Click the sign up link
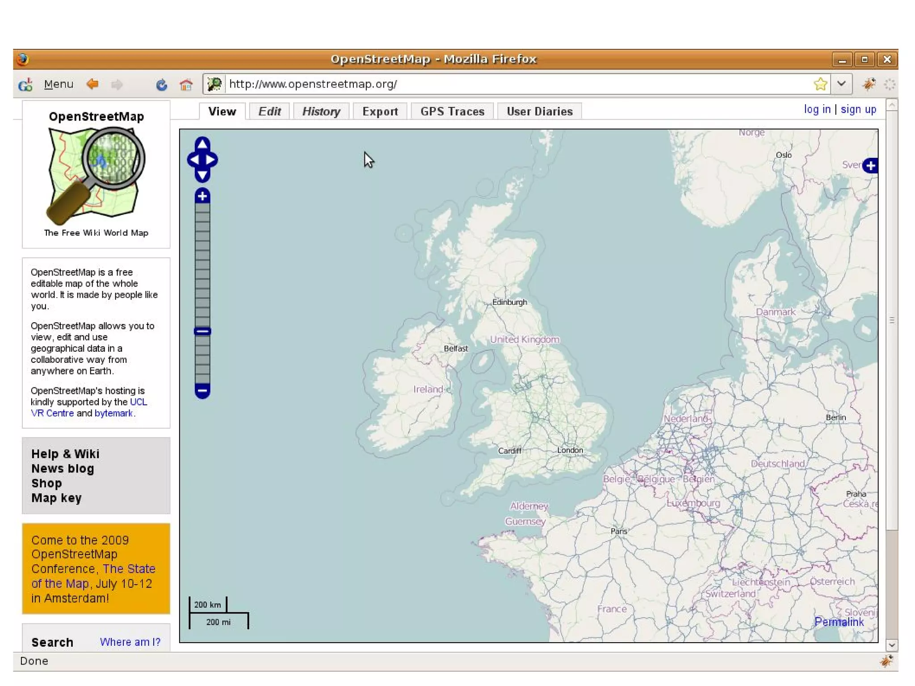 coord(858,109)
